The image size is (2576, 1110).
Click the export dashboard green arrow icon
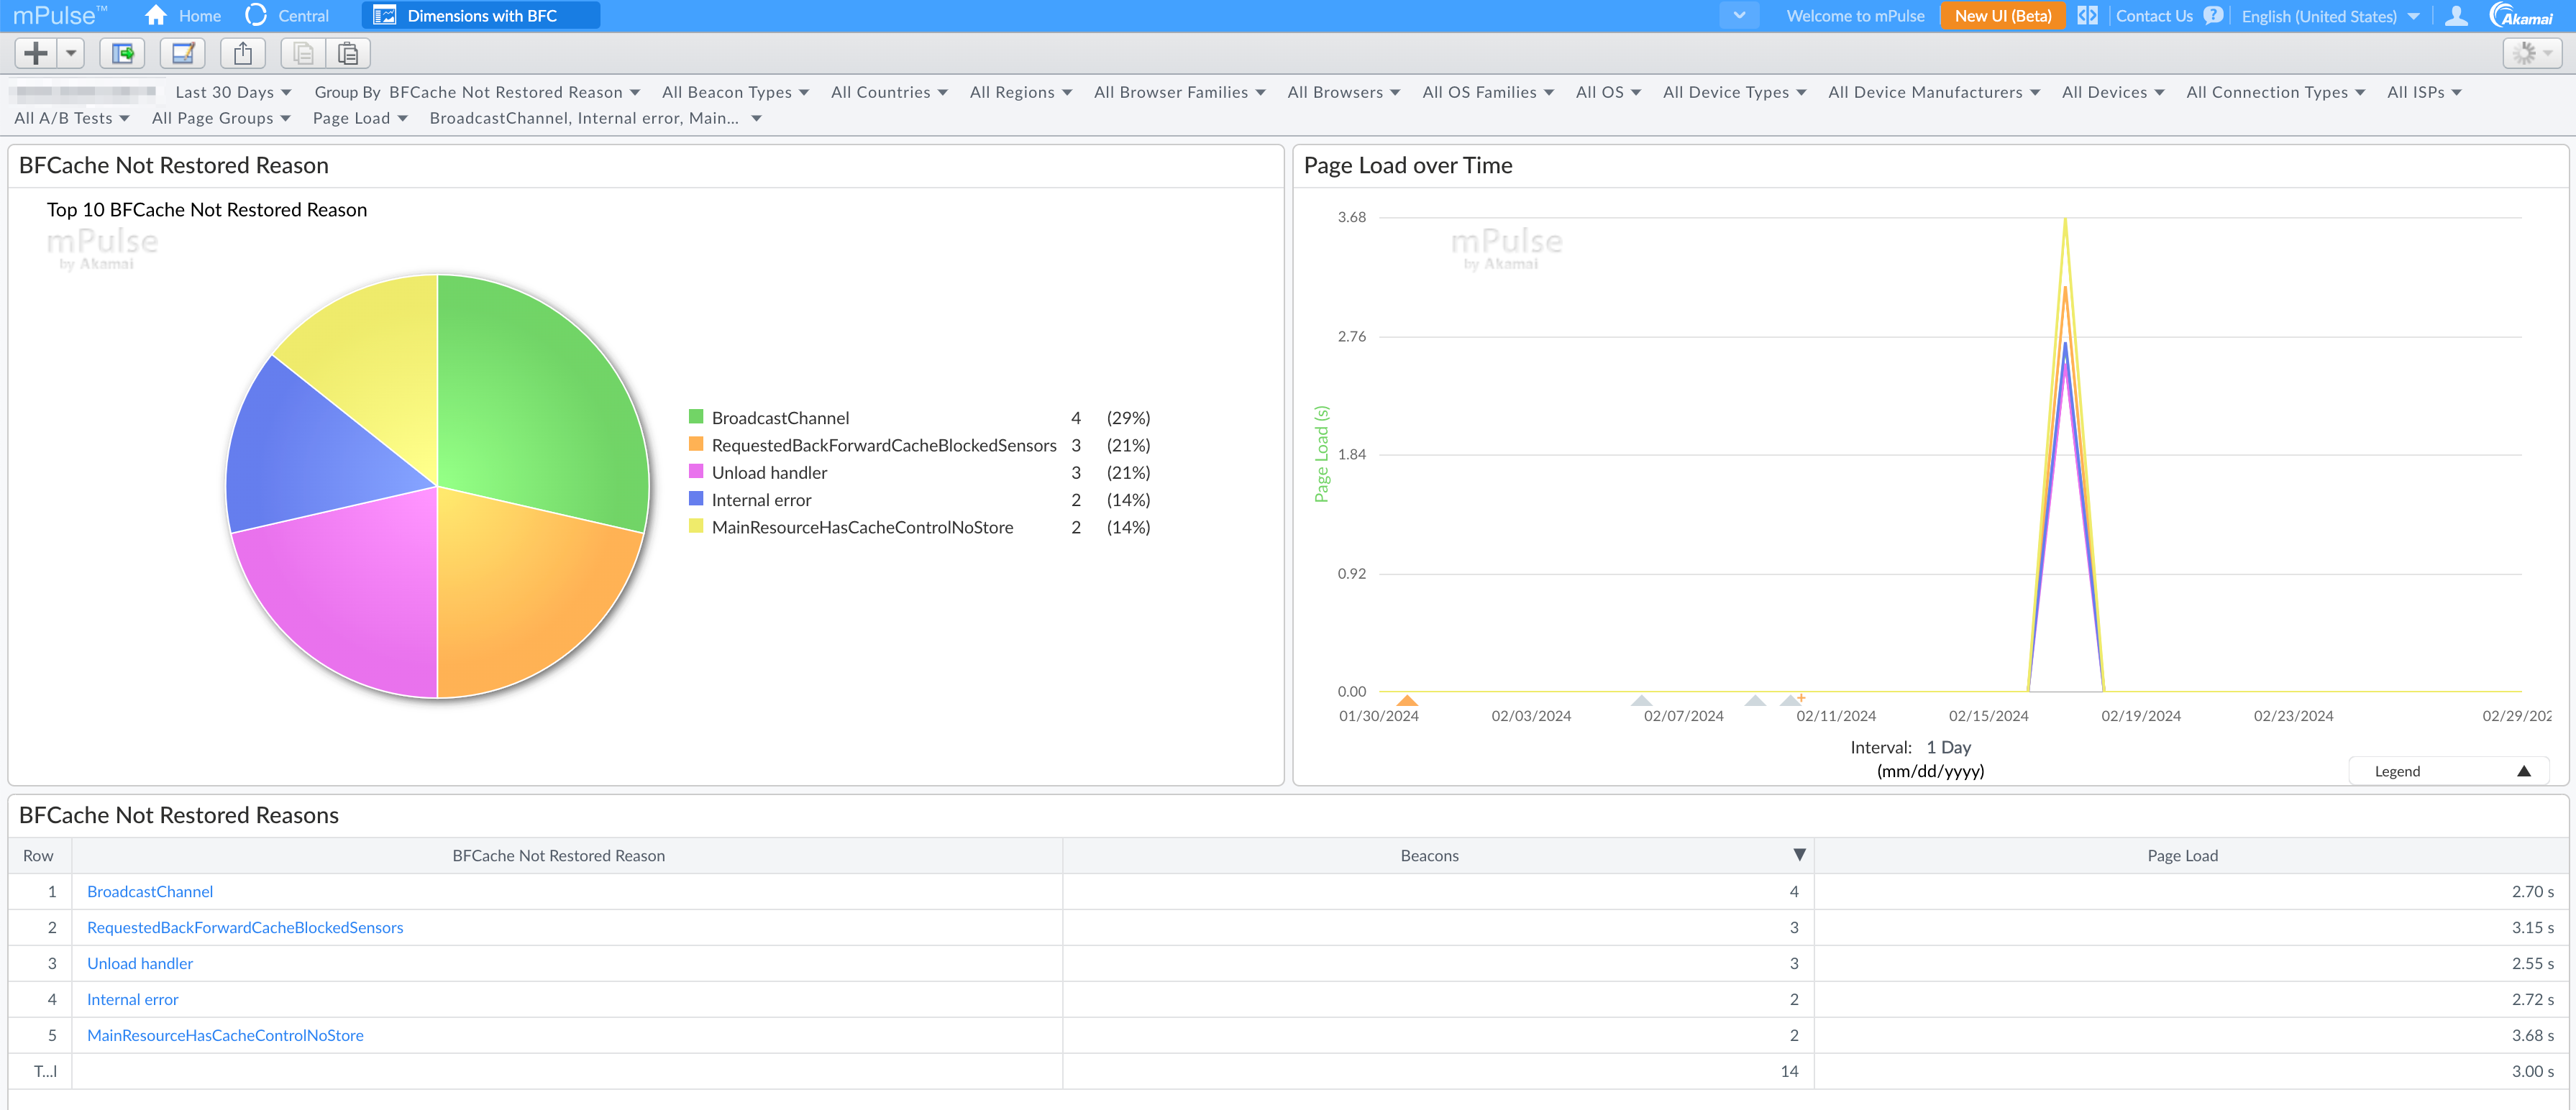pyautogui.click(x=122, y=53)
